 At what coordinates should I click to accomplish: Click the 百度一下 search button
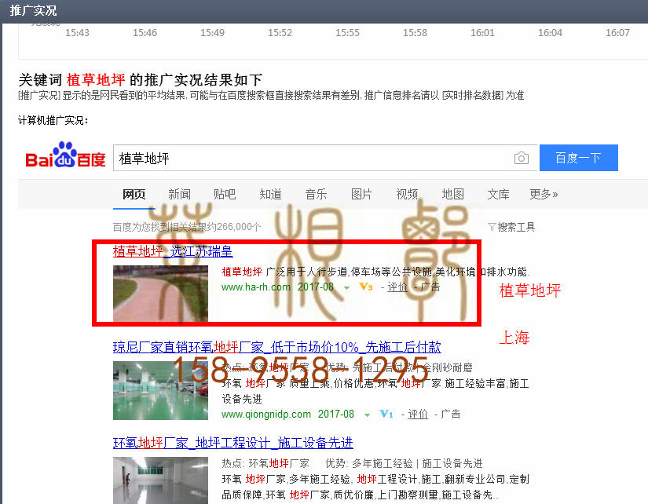tap(579, 157)
